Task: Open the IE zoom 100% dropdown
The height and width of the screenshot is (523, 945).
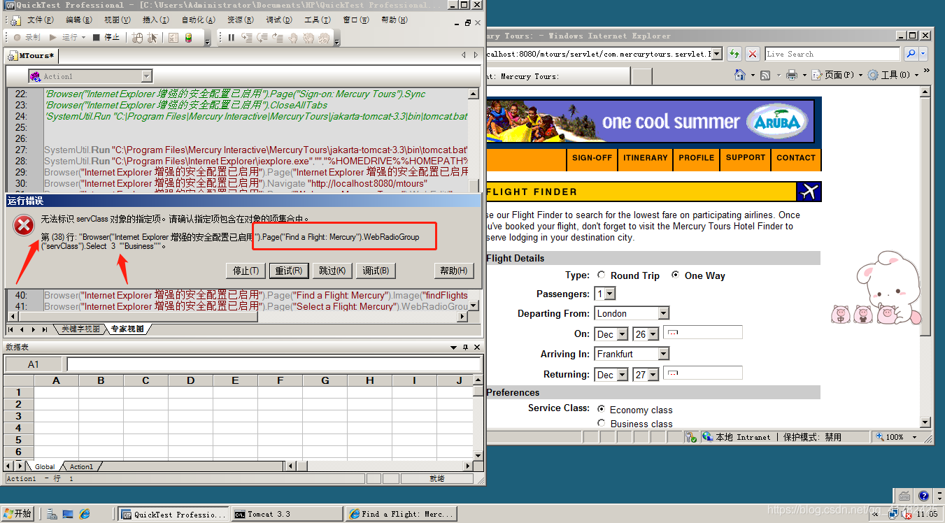Action: click(915, 437)
